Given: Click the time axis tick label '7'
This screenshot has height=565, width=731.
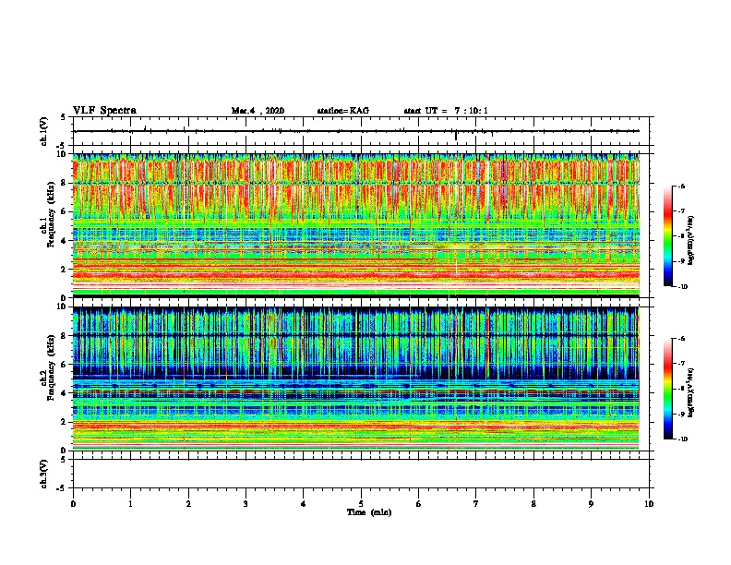Looking at the screenshot, I should point(476,504).
